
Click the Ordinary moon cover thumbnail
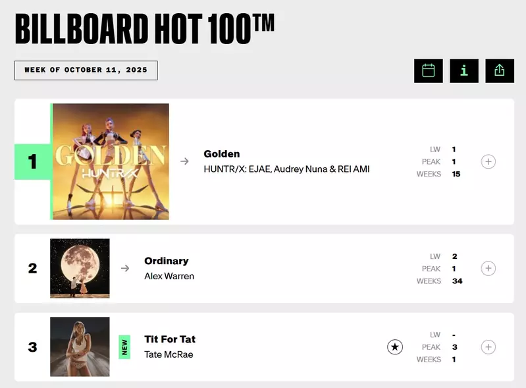pos(80,268)
